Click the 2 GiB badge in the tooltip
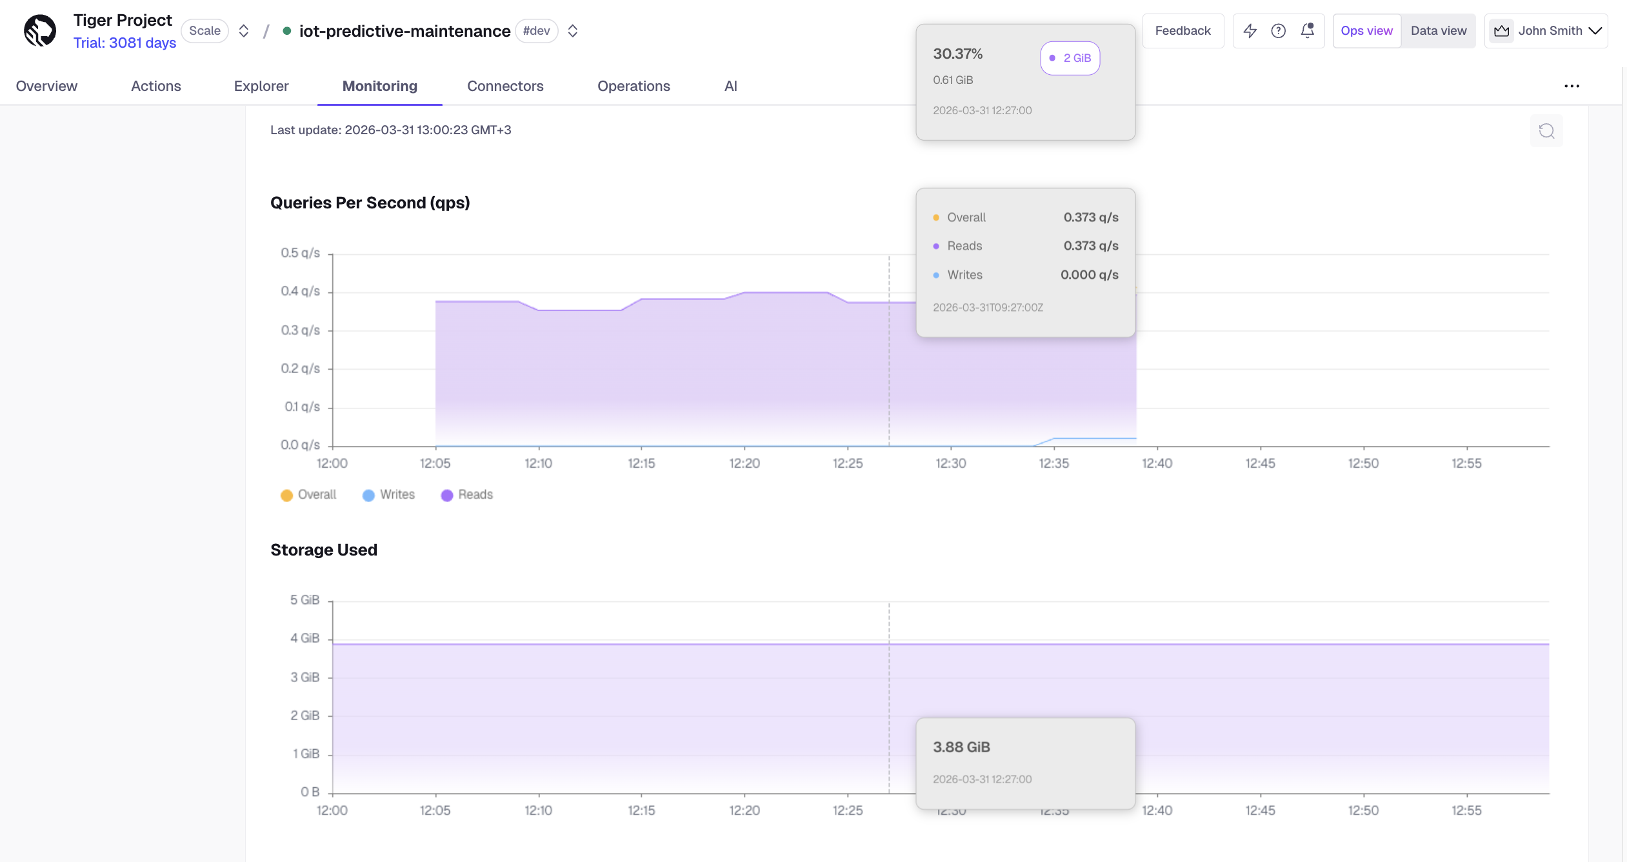The width and height of the screenshot is (1627, 862). click(x=1070, y=57)
